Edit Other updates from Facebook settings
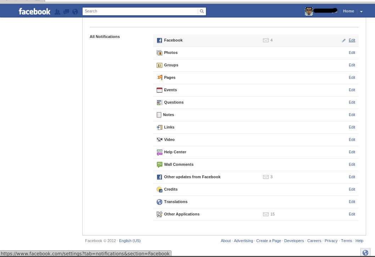 pyautogui.click(x=352, y=177)
